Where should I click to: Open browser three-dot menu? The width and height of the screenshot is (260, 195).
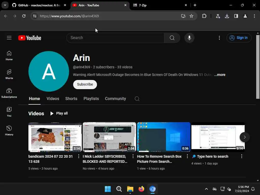(254, 16)
